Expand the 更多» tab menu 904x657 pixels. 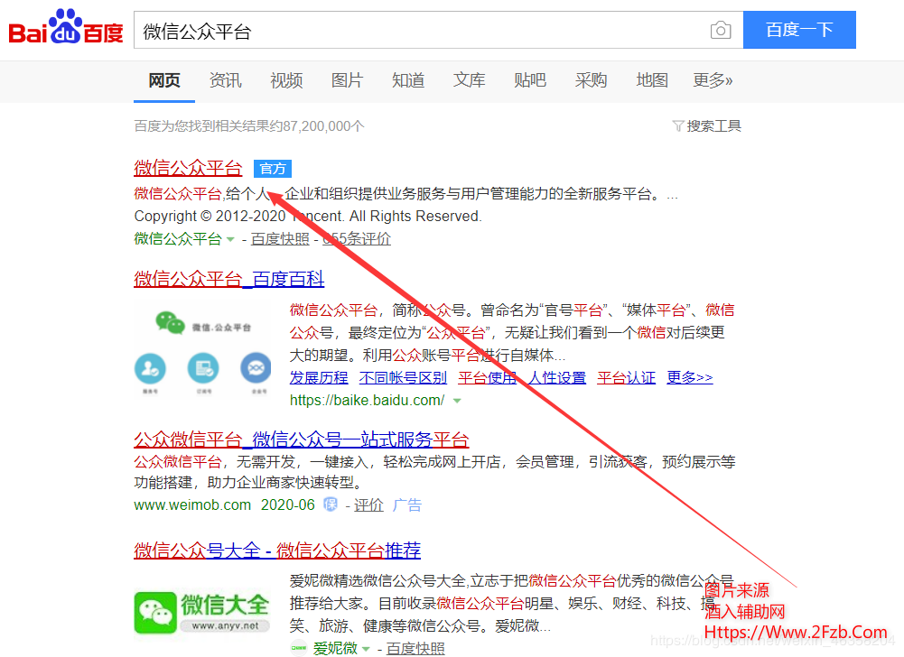tap(713, 80)
